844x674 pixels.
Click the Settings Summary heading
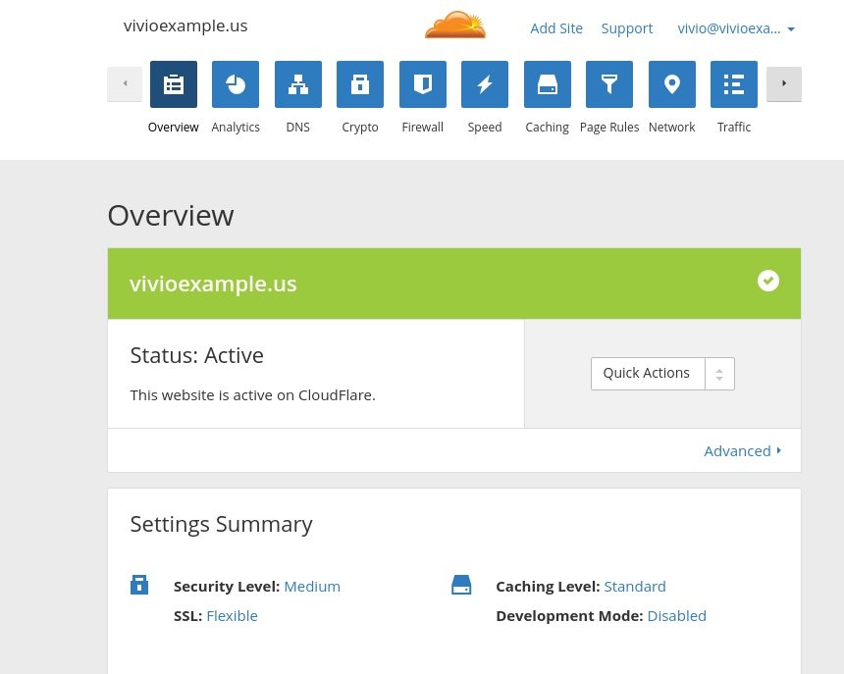point(221,525)
